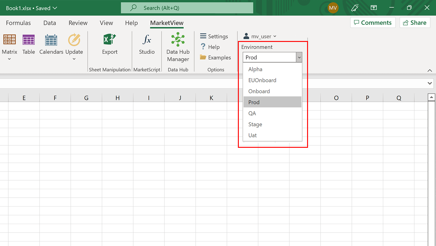
Task: Switch to the Data tab
Action: pos(50,23)
